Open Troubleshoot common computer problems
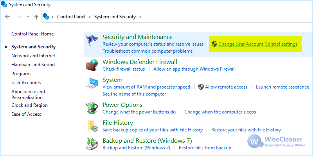This screenshot has height=156, width=313. point(148,51)
